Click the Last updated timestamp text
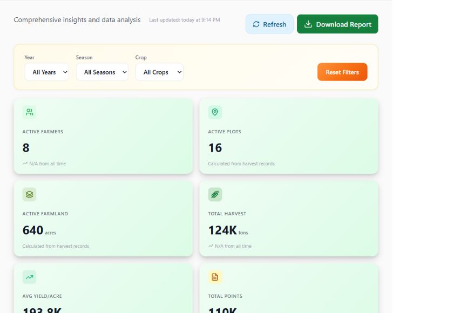Image resolution: width=474 pixels, height=313 pixels. click(185, 20)
